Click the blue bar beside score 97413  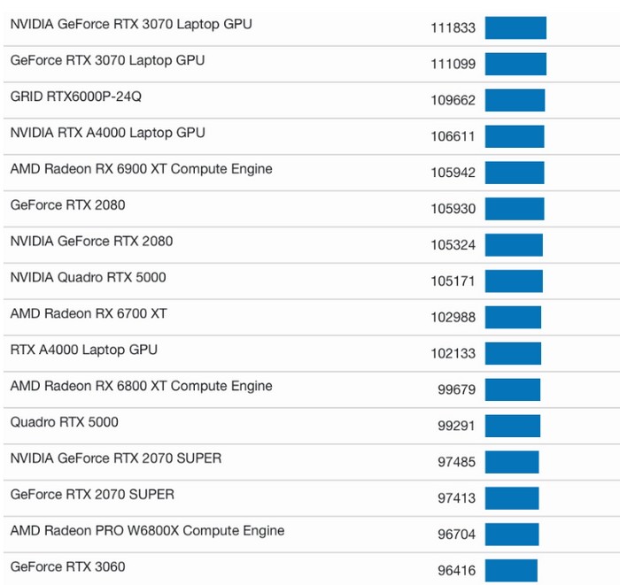pyautogui.click(x=511, y=498)
